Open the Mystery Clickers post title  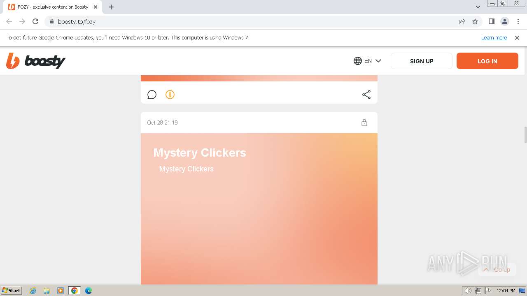click(x=200, y=153)
